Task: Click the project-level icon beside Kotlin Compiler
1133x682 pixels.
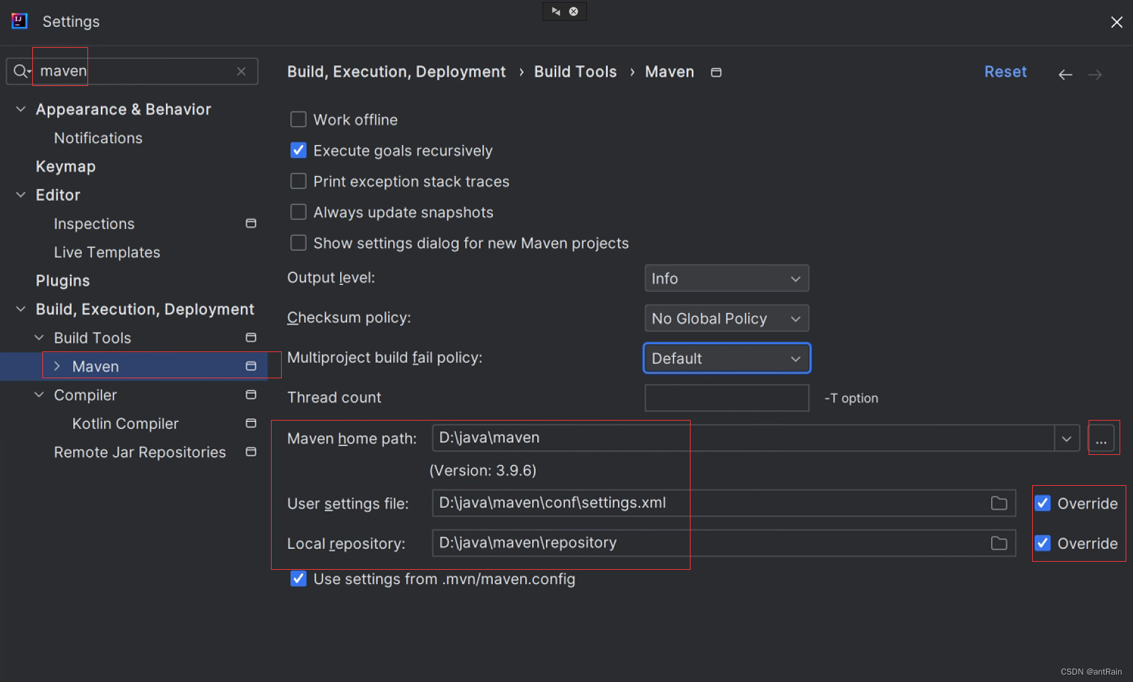Action: pyautogui.click(x=251, y=423)
